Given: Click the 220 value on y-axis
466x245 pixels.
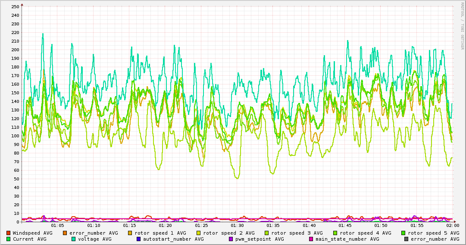Looking at the screenshot, I should click(x=15, y=32).
